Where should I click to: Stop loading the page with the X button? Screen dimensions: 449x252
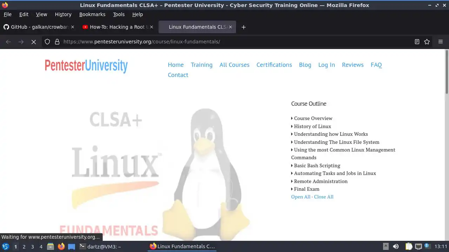click(34, 42)
